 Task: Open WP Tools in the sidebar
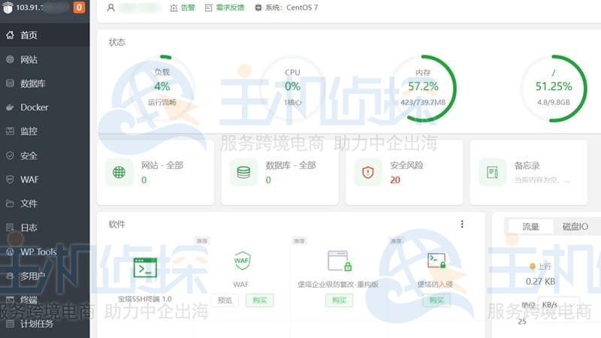(45, 252)
